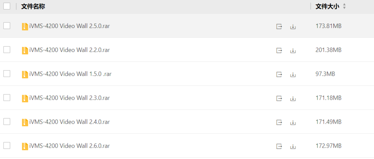Viewport: 374px width, 159px height.
Task: Click share icon for Video Wall 2.6.0.rar
Action: pos(279,146)
